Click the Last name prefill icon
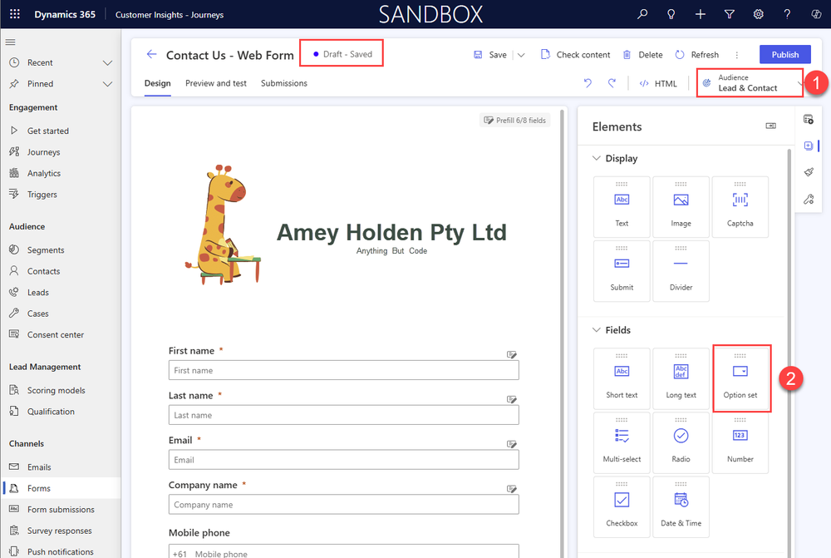 pyautogui.click(x=511, y=399)
